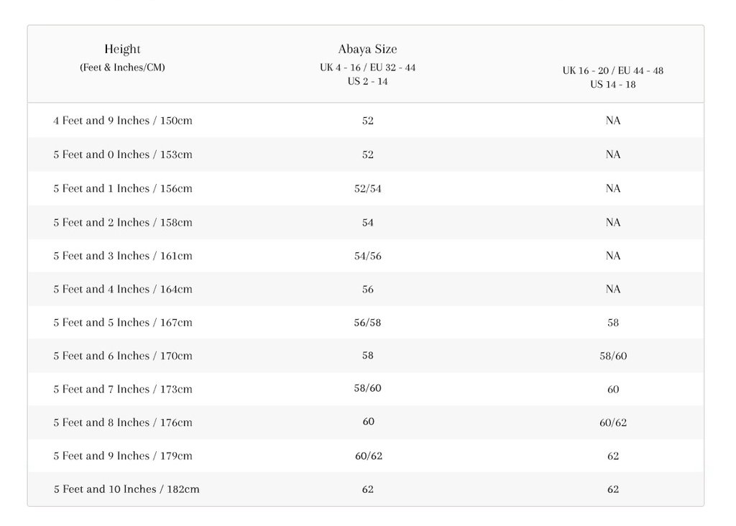736x526 pixels.
Task: Click 60/62 in the 179cm row
Action: (x=369, y=456)
